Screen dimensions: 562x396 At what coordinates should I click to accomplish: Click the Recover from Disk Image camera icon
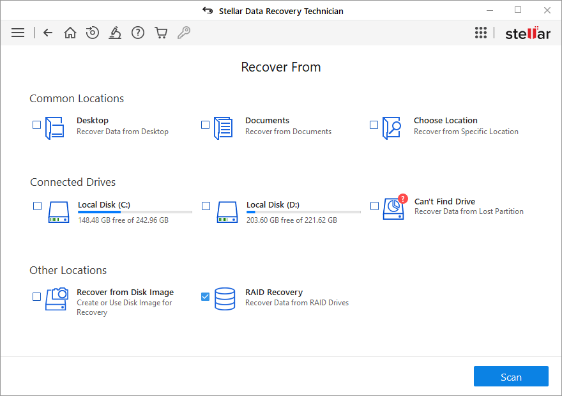(x=57, y=299)
